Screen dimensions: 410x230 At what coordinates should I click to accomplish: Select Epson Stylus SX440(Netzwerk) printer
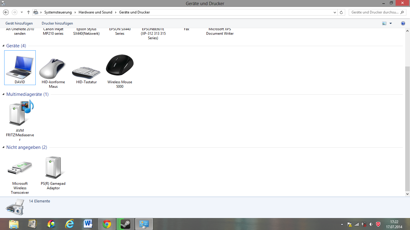coord(86,32)
